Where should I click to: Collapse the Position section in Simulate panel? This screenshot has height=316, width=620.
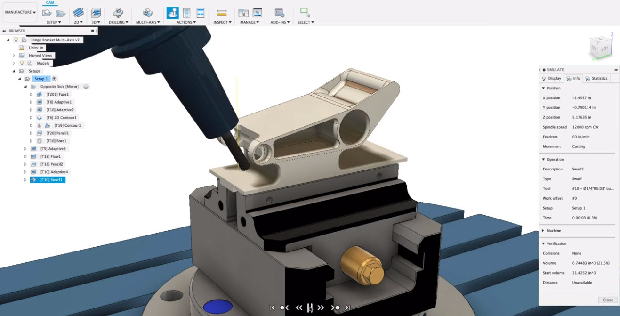pyautogui.click(x=544, y=88)
